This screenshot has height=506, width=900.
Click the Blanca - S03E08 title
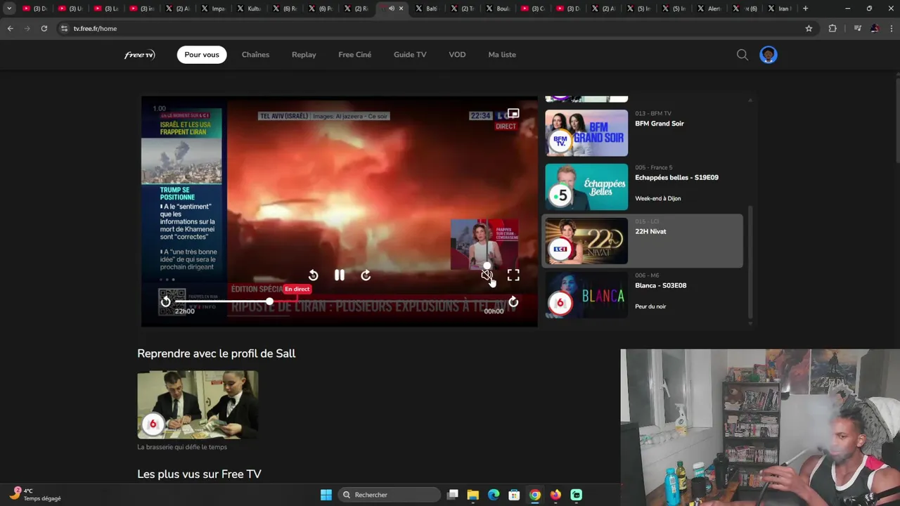660,285
